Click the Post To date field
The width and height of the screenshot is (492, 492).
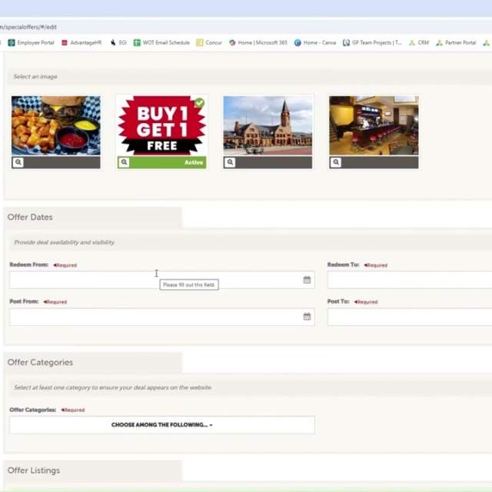410,317
